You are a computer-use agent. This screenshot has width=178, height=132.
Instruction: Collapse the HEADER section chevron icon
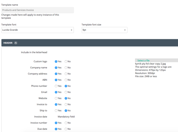(16, 43)
